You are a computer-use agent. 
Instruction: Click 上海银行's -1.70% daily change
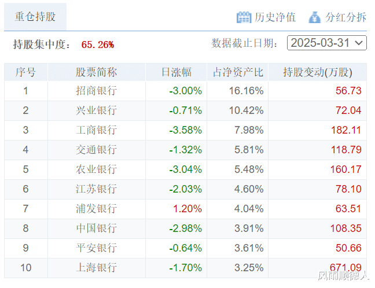(185, 267)
